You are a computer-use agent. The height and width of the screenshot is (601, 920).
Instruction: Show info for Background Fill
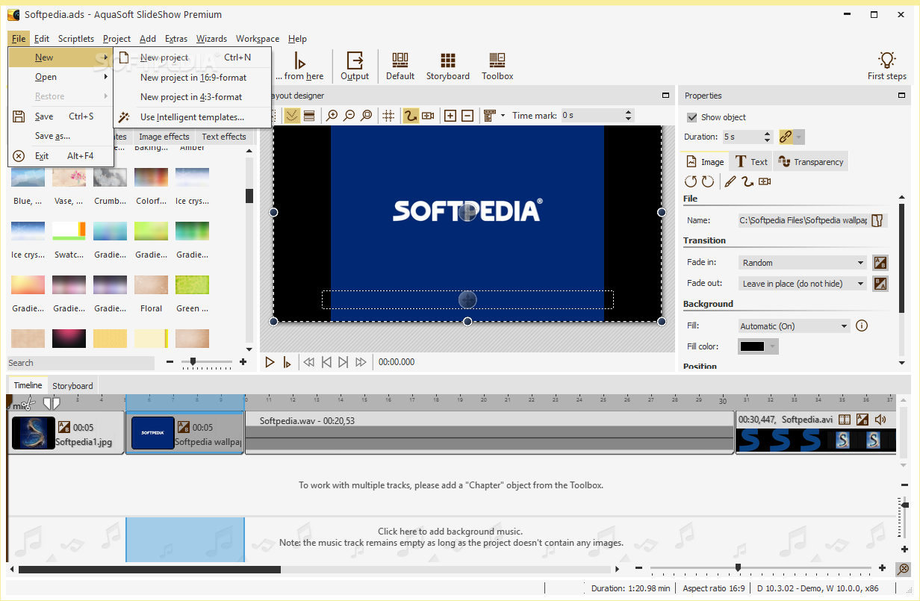click(862, 326)
